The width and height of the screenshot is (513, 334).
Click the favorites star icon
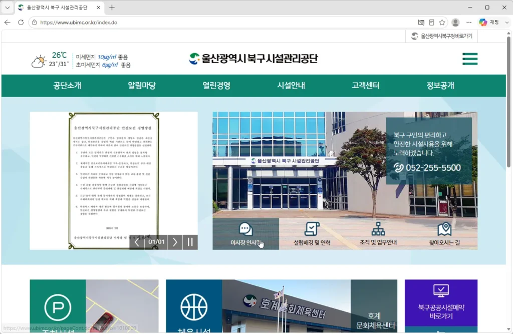tap(442, 22)
